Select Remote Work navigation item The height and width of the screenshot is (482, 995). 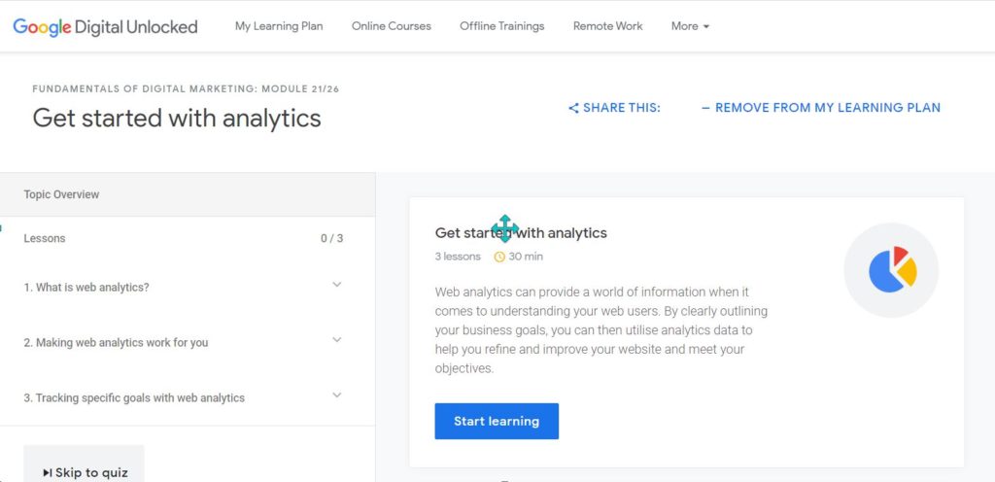tap(607, 26)
